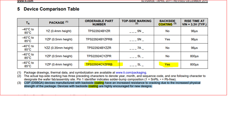Click coating "No" in TPS22924CYZPR row

(168, 56)
